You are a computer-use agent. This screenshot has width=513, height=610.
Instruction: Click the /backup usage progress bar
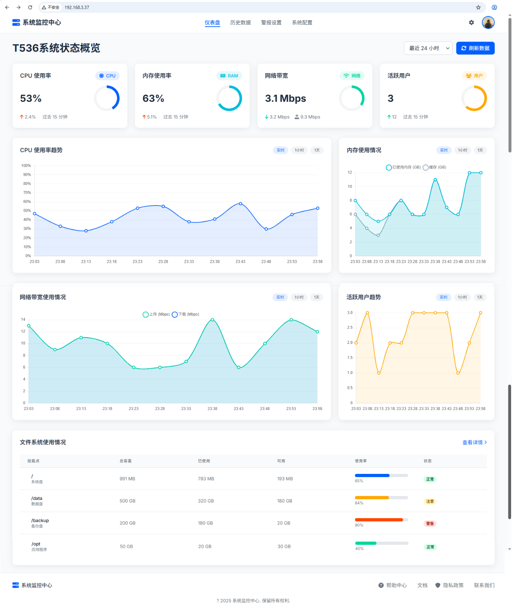tap(381, 520)
